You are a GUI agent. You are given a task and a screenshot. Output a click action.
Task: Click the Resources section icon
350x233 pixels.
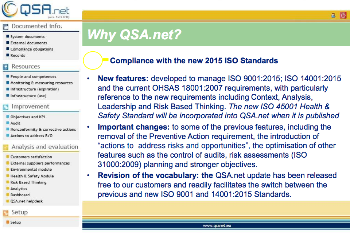[x=5, y=67]
